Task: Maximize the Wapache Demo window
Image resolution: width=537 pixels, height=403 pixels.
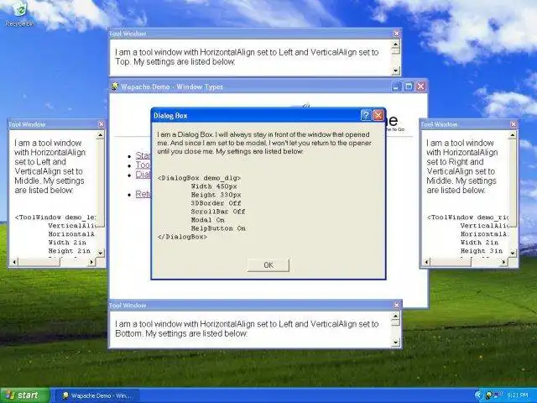Action: coord(409,86)
